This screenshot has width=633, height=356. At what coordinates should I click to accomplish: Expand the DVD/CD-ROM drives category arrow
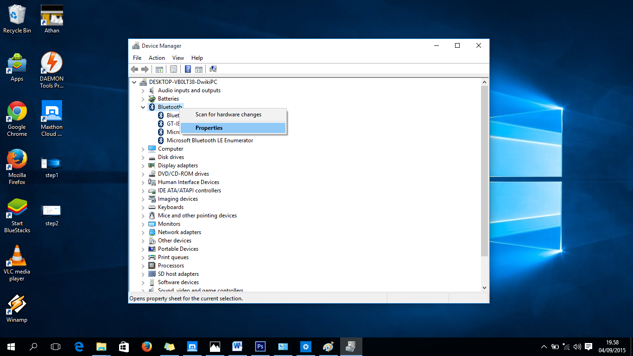pyautogui.click(x=143, y=174)
